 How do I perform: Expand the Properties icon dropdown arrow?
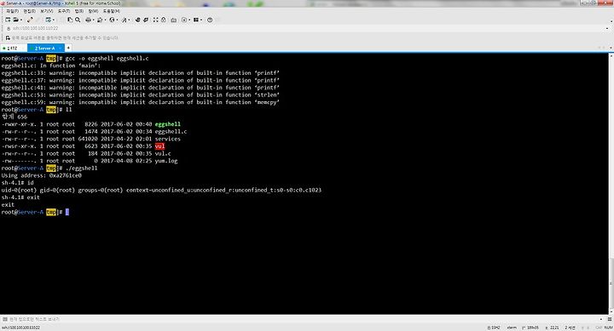54,20
